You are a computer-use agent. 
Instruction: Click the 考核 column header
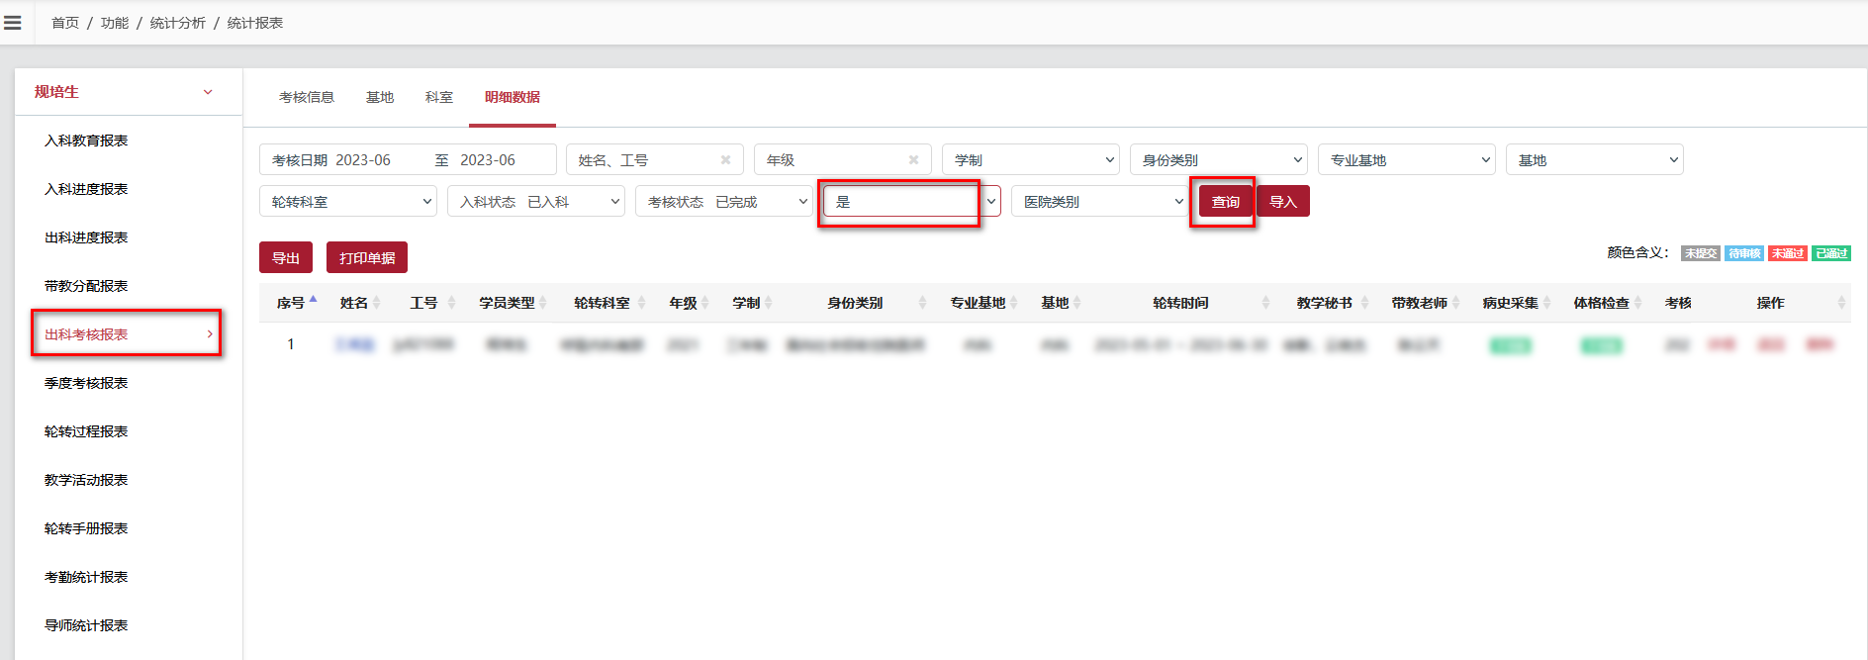(1678, 303)
